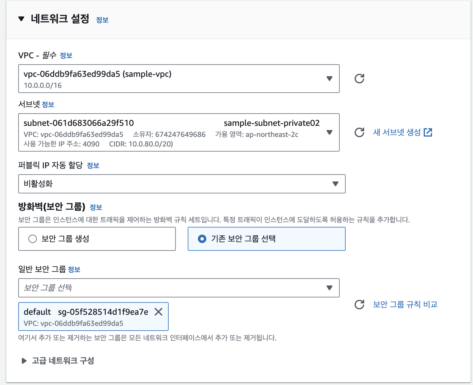473x385 pixels.
Task: Expand 고급 네트워크 구성 section
Action: [24, 361]
